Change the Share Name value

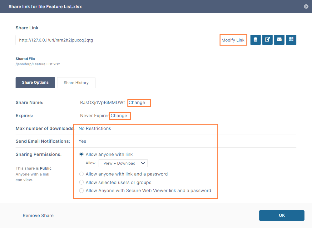137,102
